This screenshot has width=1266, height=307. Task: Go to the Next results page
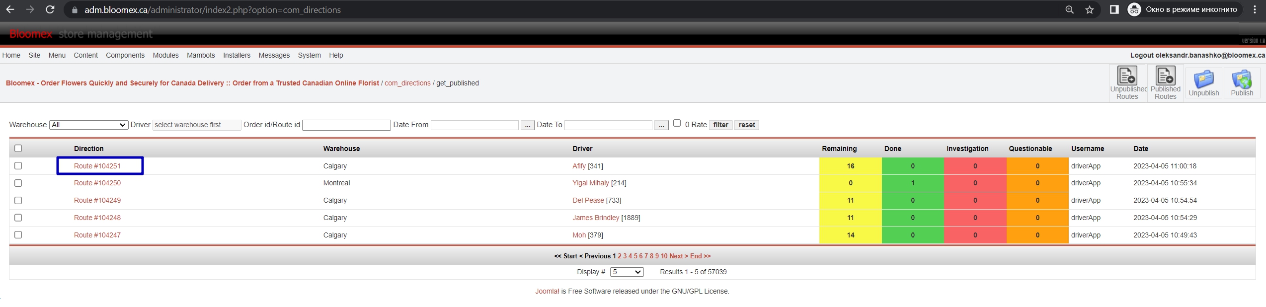tap(679, 256)
